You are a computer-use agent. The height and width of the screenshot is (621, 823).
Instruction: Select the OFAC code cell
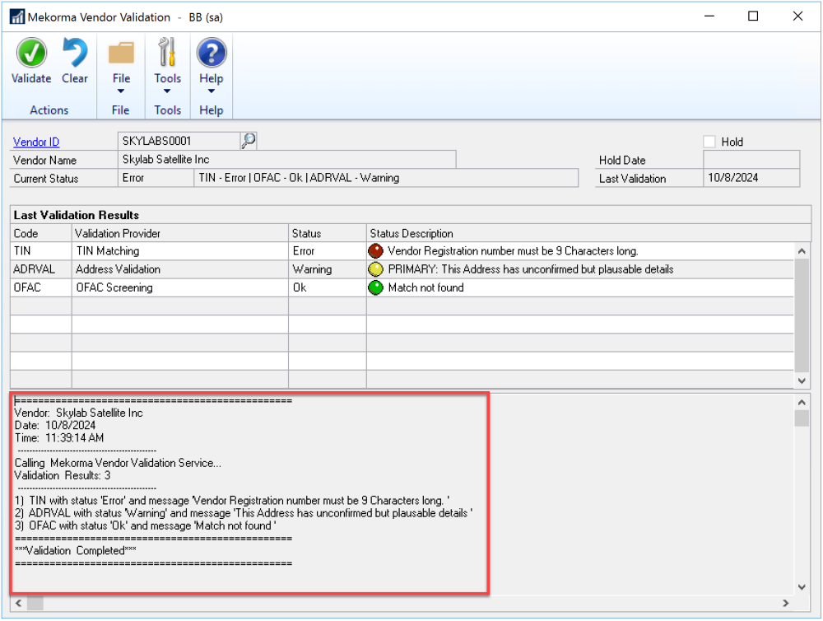[41, 288]
